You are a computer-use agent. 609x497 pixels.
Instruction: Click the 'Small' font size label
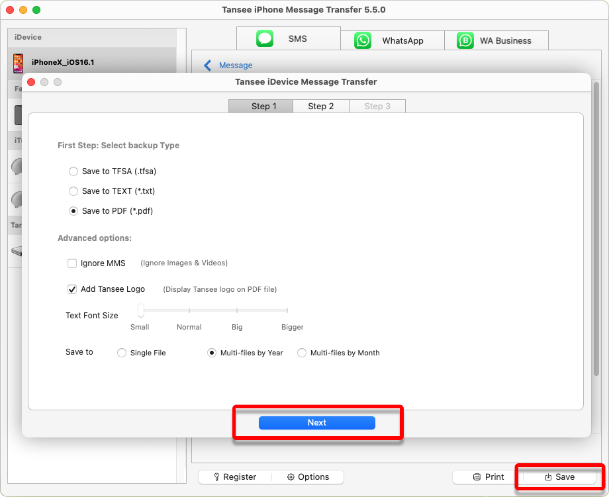coord(140,327)
